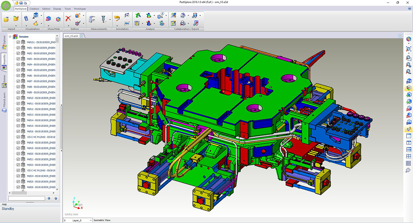
Task: Uncheck the Mdl20 component checkbox
Action: point(18,154)
